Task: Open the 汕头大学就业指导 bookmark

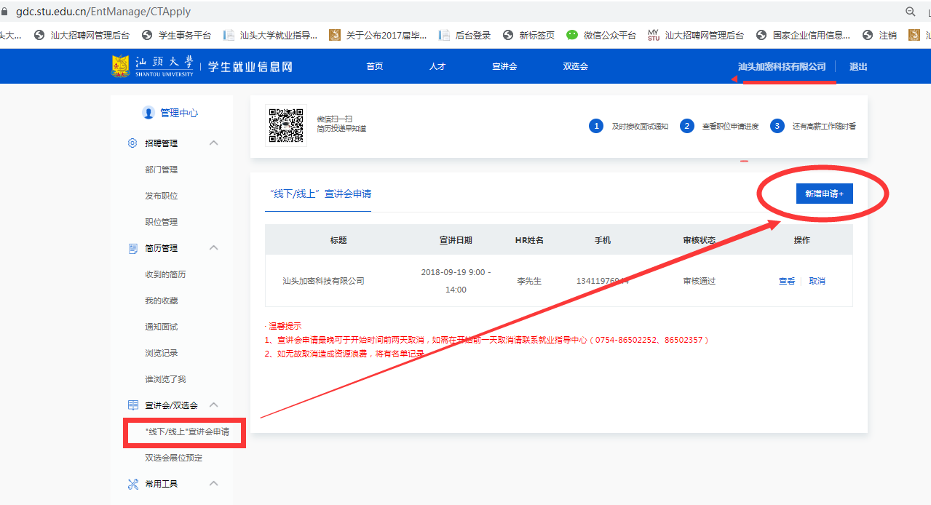Action: 270,35
